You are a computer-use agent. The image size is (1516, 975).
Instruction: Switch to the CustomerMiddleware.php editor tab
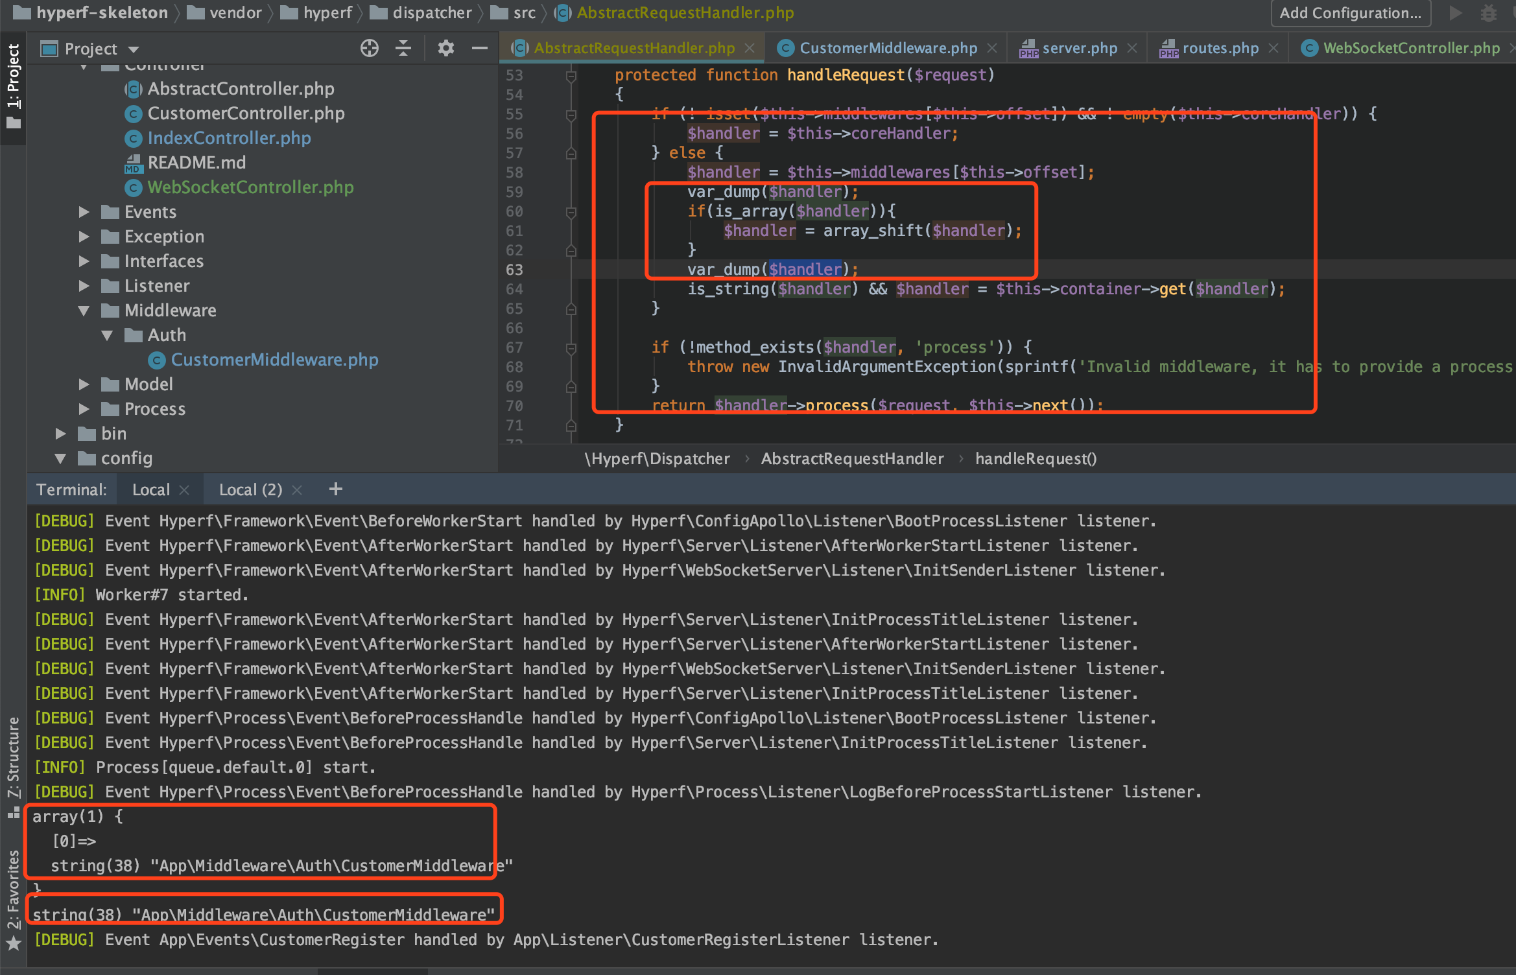887,47
